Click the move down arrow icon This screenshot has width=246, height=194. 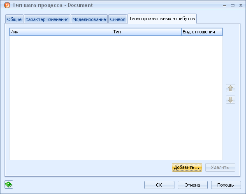(230, 100)
